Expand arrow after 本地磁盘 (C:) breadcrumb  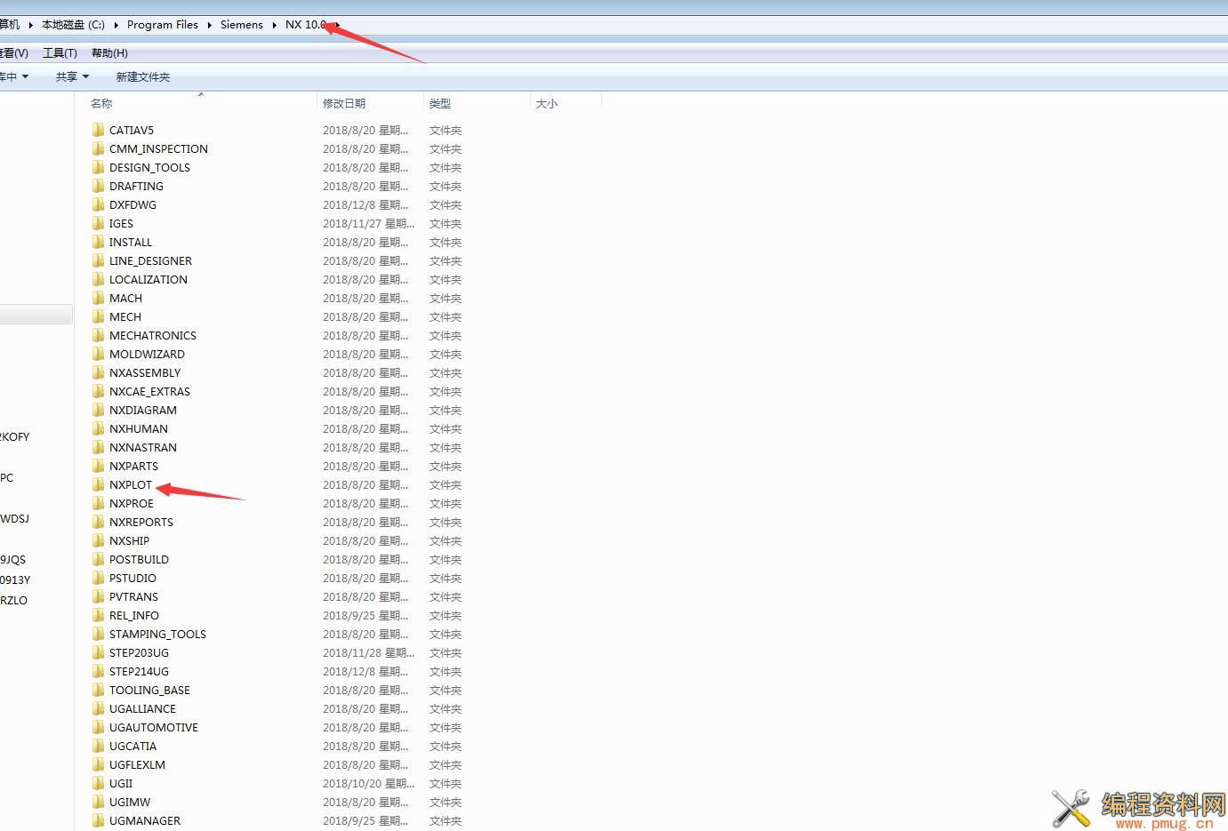(x=116, y=25)
